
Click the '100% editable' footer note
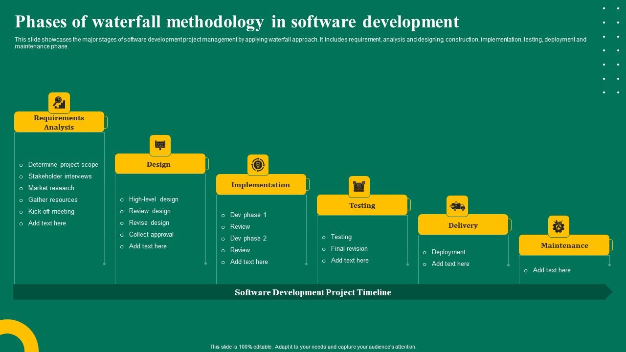tap(313, 347)
